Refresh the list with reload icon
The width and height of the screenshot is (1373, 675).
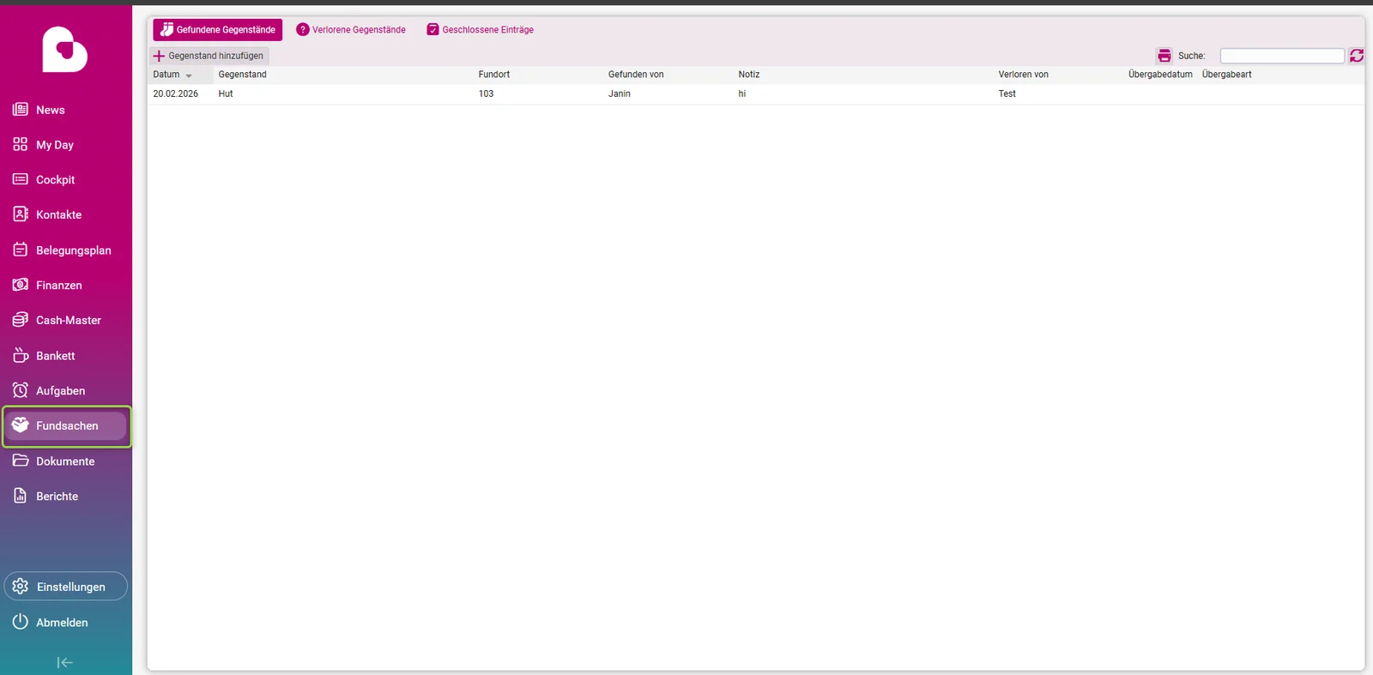(1357, 56)
